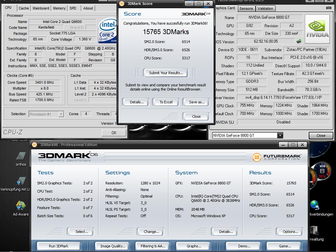336x252 pixels.
Task: Click the 15765 3DMarks score text
Action: (166, 32)
